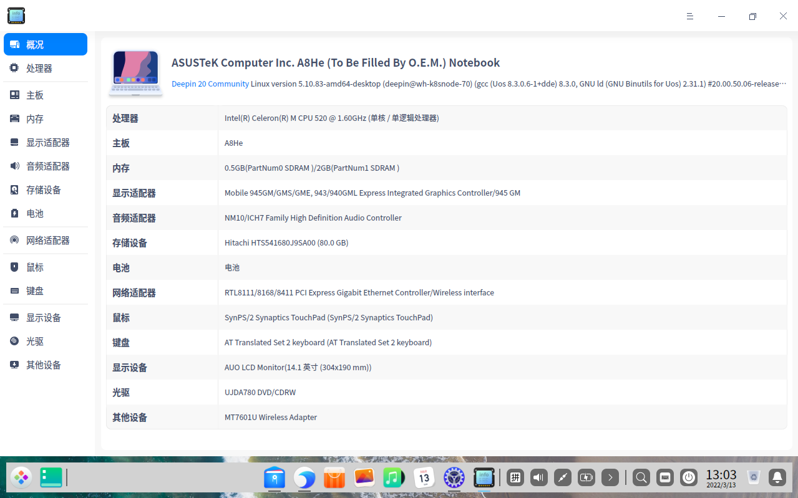Click the A8He motherboard value

pyautogui.click(x=234, y=143)
